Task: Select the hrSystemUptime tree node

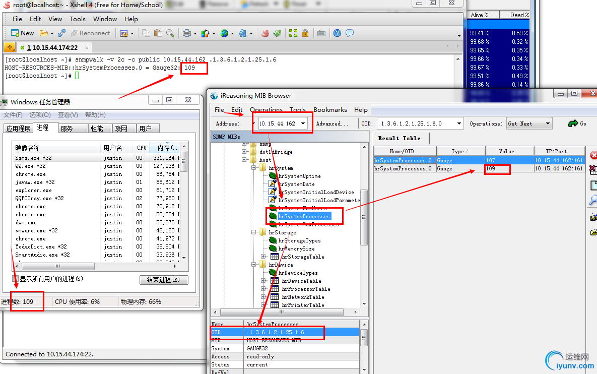Action: tap(299, 176)
